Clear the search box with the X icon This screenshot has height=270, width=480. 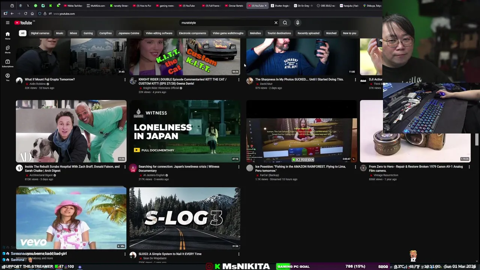tap(276, 23)
